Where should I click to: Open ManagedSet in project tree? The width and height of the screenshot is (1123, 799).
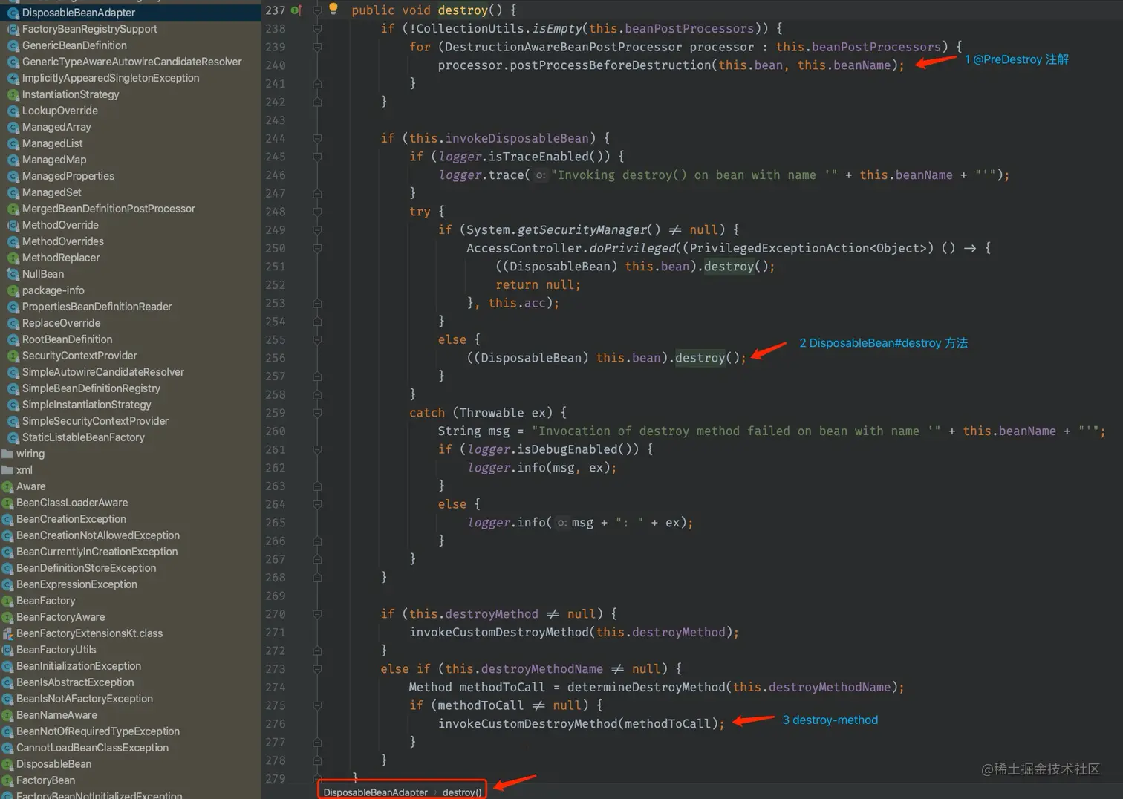52,192
